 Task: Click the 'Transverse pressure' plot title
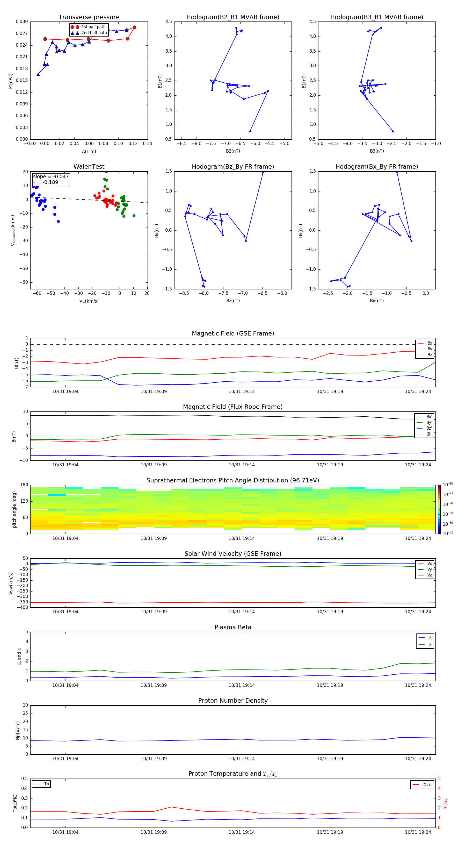click(x=89, y=17)
